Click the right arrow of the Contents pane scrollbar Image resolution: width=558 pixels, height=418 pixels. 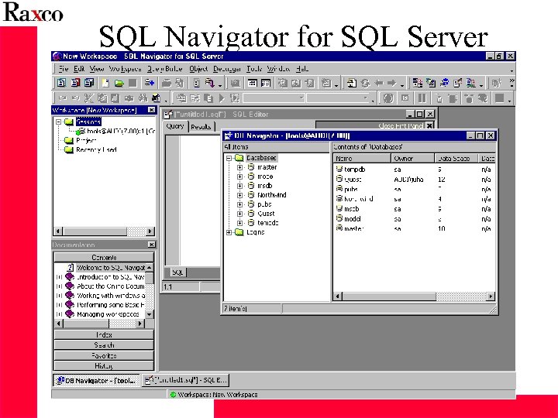pyautogui.click(x=491, y=296)
